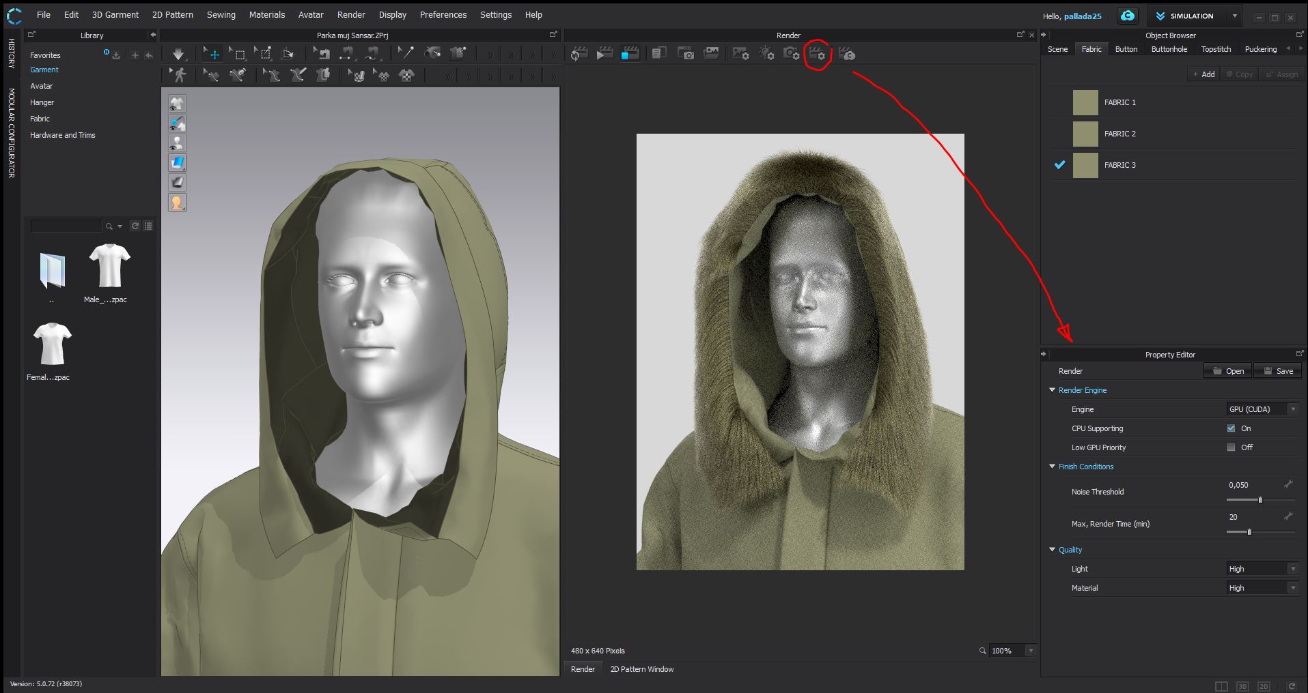This screenshot has height=693, width=1308.
Task: Open the Engine GPU (CUDA) dropdown
Action: (1262, 409)
